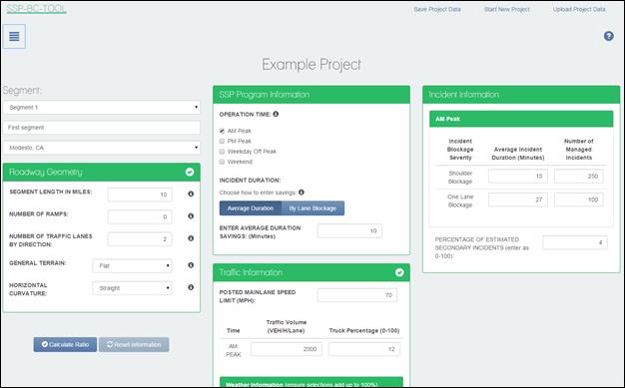The height and width of the screenshot is (388, 625).
Task: Click Shoulder Blockage average incident duration field
Action: point(518,177)
